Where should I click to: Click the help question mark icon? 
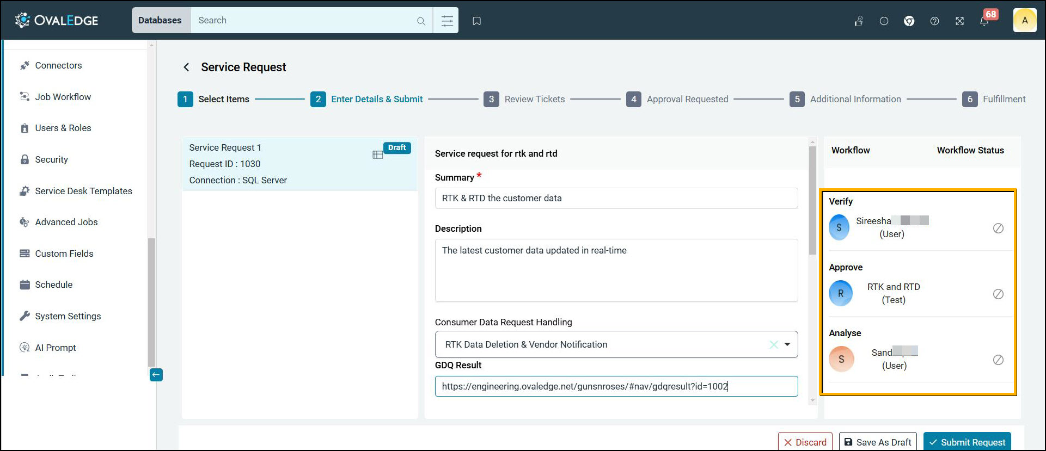point(934,21)
